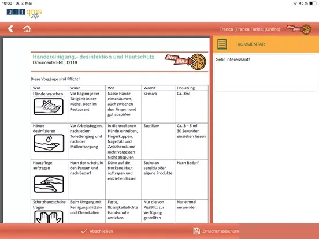This screenshot has width=319, height=239.
Task: Select text Dokumenten-Nr.: D119
Action: [x=55, y=62]
